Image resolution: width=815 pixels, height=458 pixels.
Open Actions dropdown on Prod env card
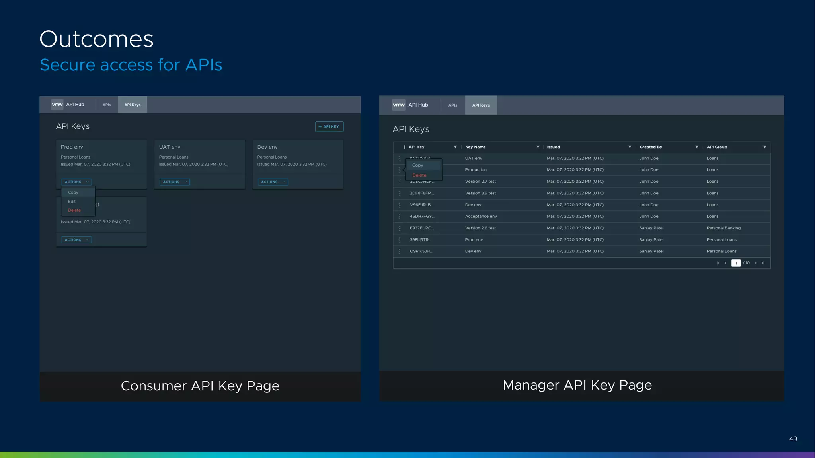pos(76,182)
